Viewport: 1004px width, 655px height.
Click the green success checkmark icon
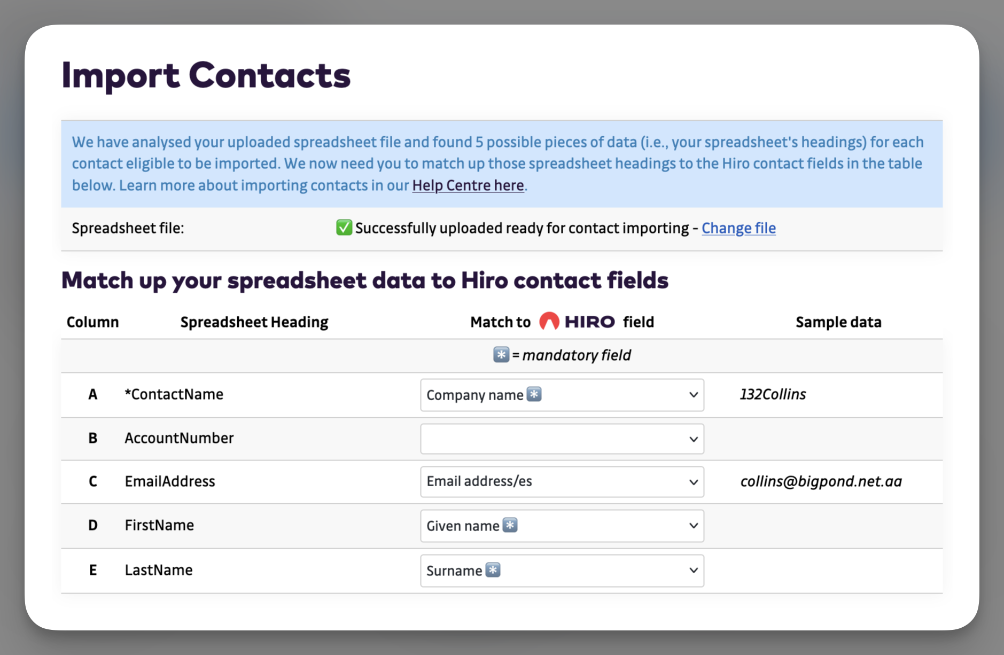pos(344,228)
